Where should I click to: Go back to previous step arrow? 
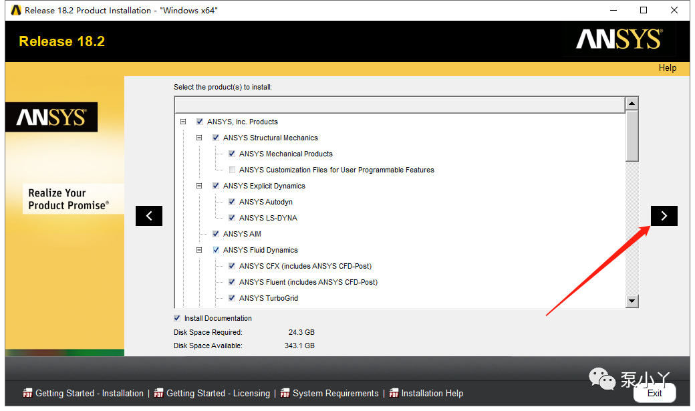(149, 216)
